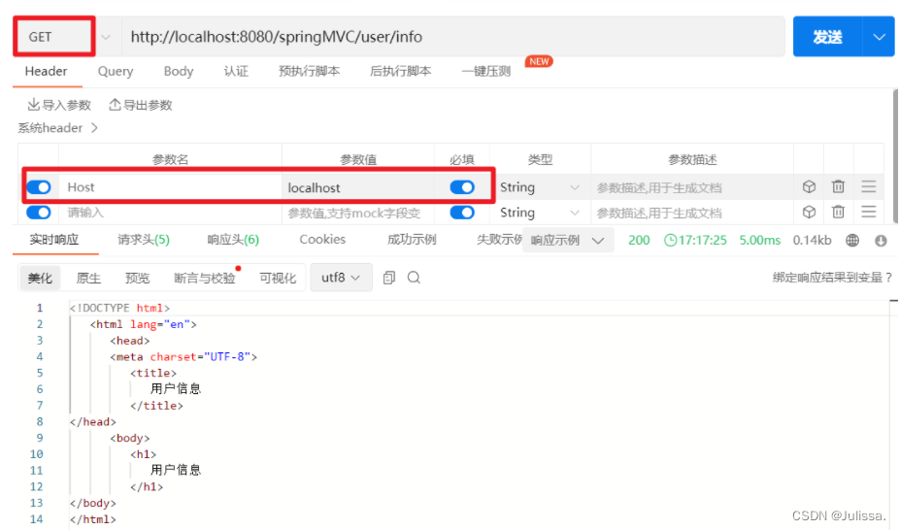Open response search with magnifier icon
The image size is (900, 530).
click(x=414, y=278)
